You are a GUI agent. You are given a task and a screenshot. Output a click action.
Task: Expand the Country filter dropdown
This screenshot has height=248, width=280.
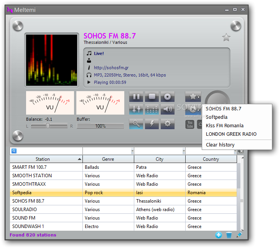[x=235, y=151]
